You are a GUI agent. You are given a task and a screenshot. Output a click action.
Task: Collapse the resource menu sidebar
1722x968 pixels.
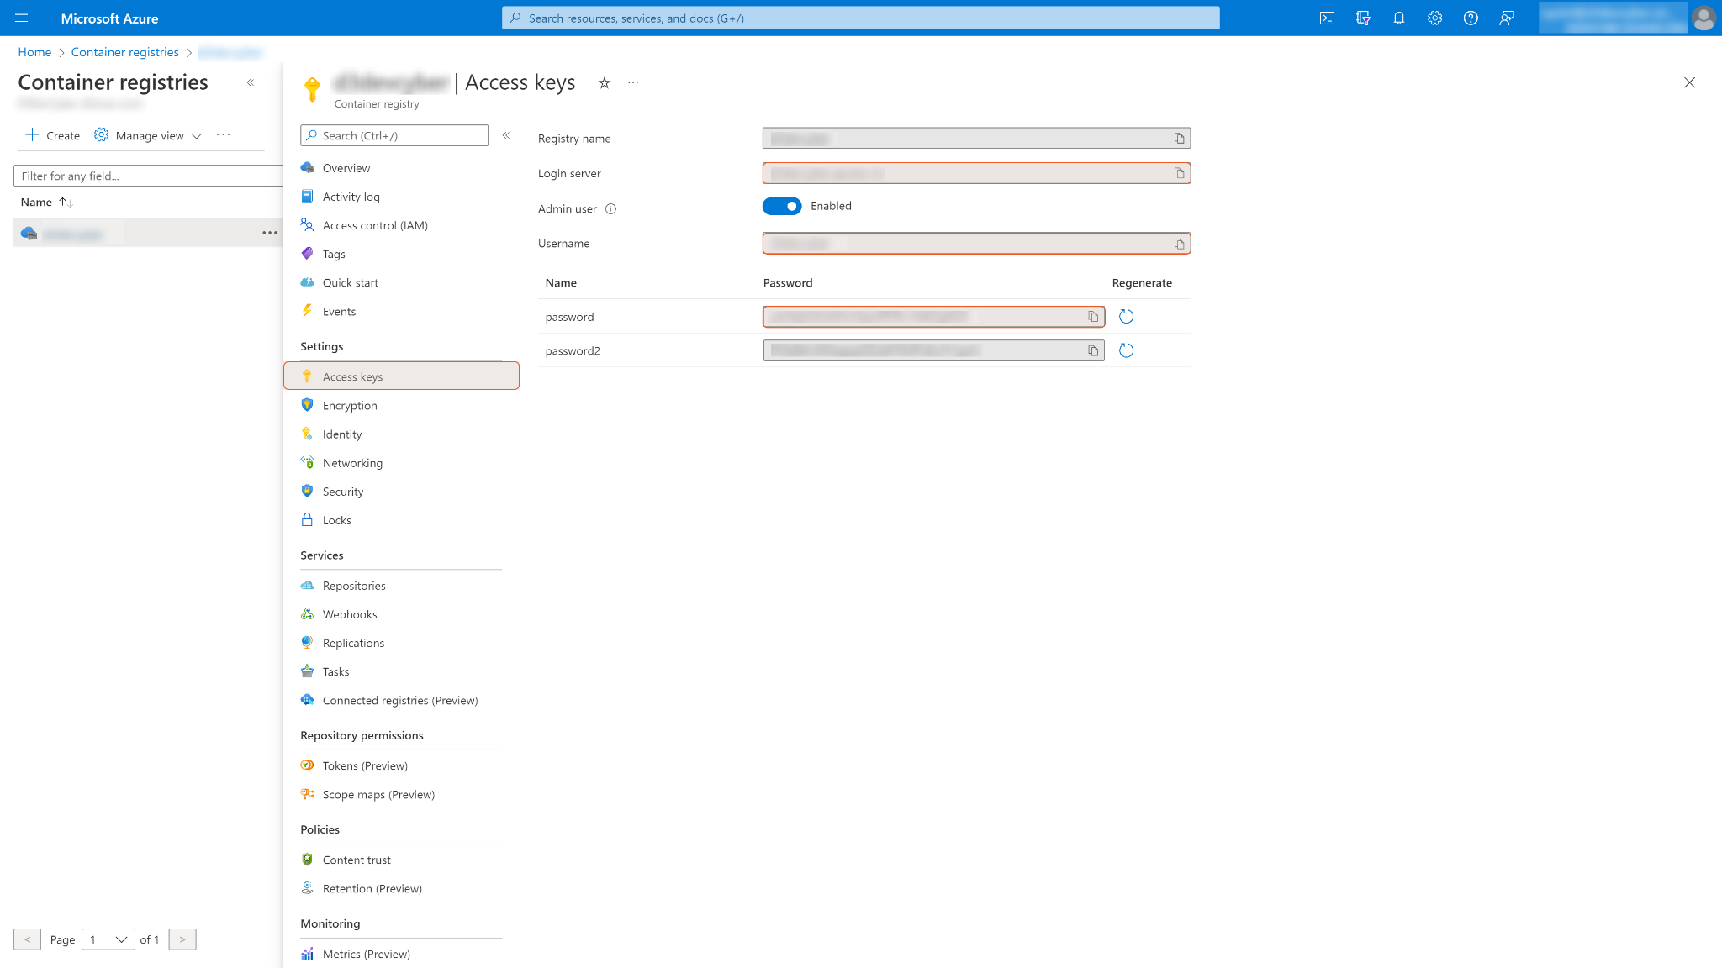[506, 135]
